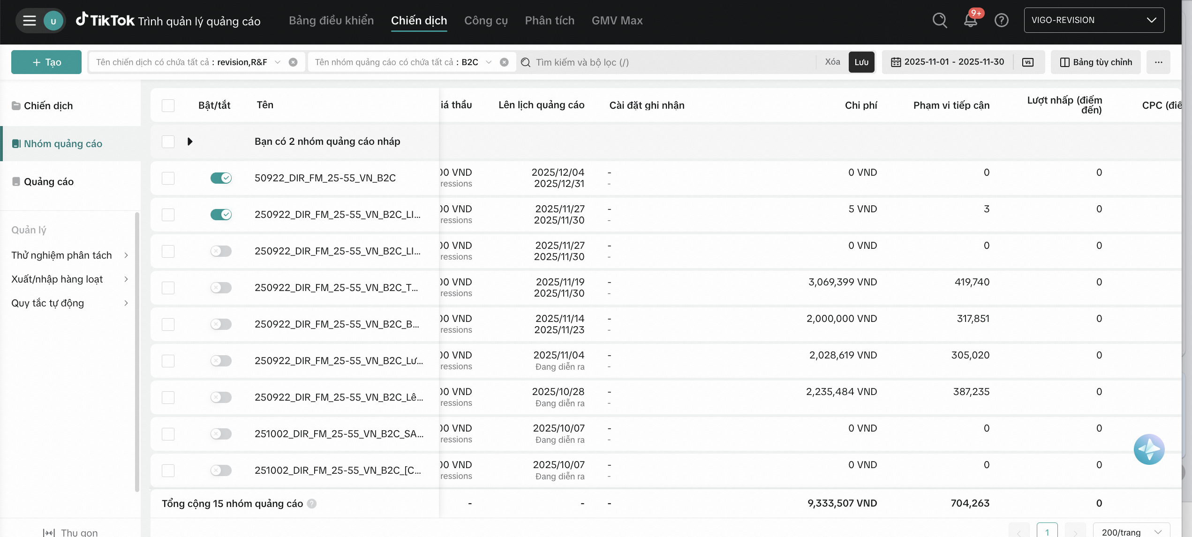This screenshot has height=537, width=1192.
Task: Click the Lưu save filter button
Action: pos(861,62)
